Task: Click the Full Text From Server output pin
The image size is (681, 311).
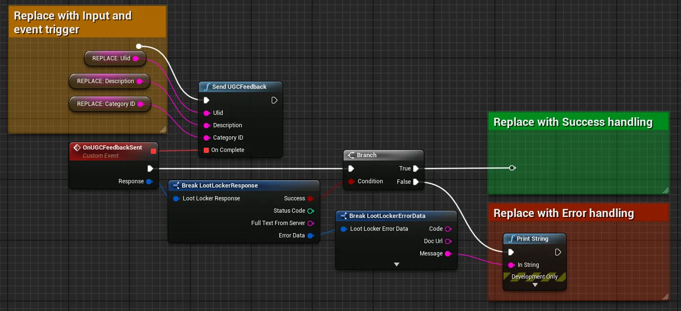Action: click(x=310, y=223)
